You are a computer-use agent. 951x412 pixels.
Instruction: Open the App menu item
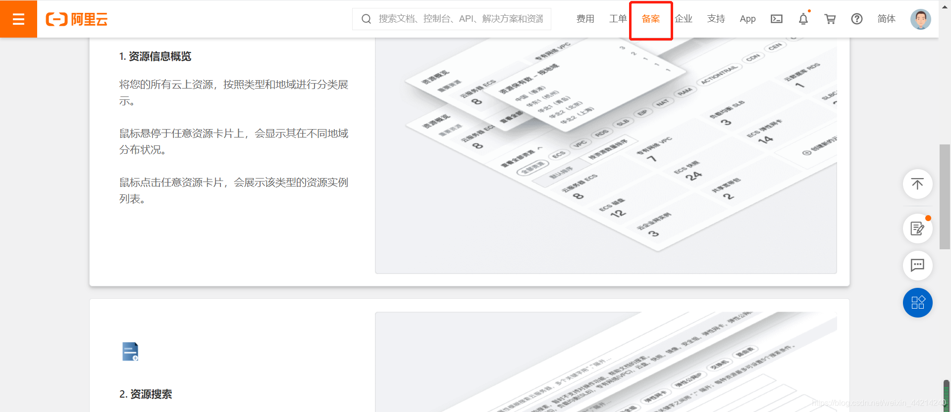[x=747, y=19]
